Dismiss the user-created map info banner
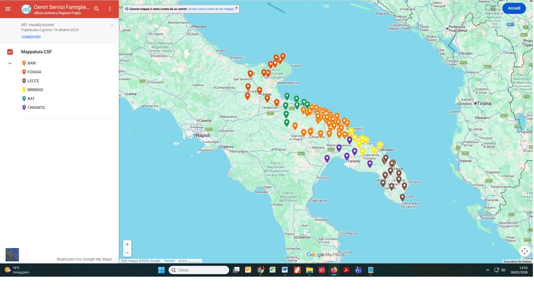Viewport: 534px width, 300px height. (236, 8)
